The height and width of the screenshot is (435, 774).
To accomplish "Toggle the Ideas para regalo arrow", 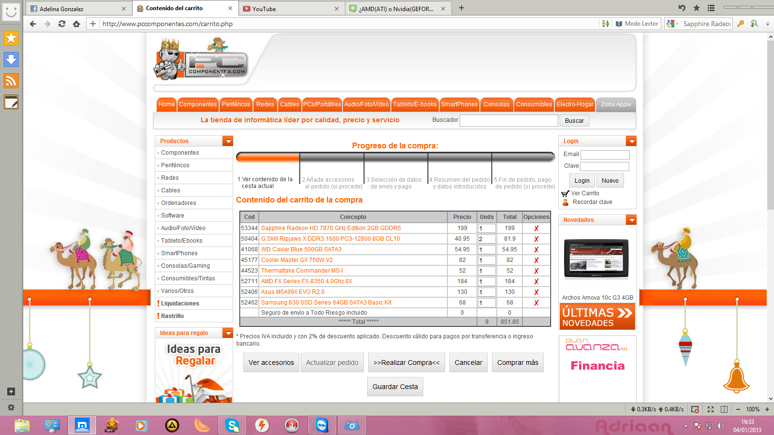I will pos(228,333).
